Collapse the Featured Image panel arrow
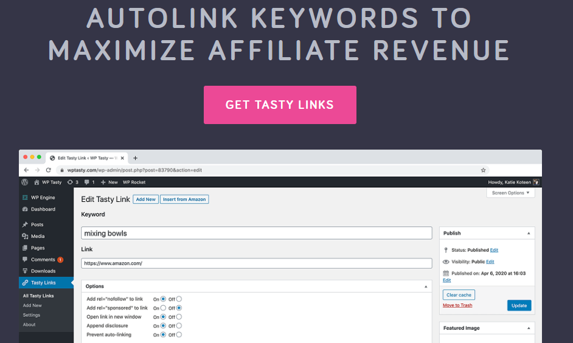This screenshot has height=343, width=573. click(529, 328)
